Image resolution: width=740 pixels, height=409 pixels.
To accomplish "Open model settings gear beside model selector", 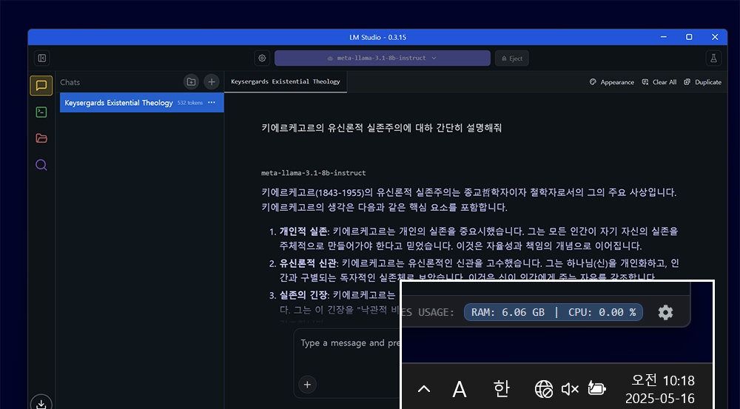I will [x=262, y=58].
